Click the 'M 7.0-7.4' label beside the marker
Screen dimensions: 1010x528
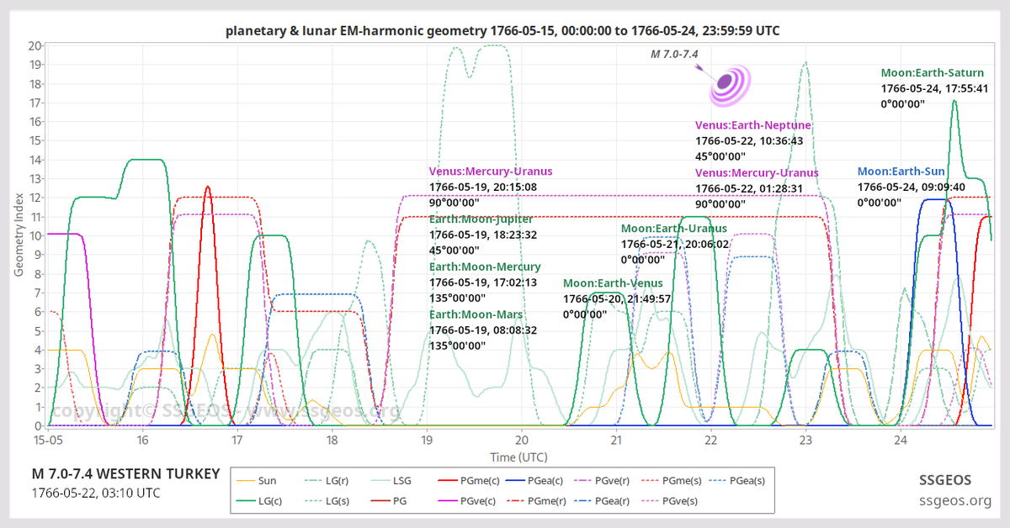pyautogui.click(x=675, y=54)
